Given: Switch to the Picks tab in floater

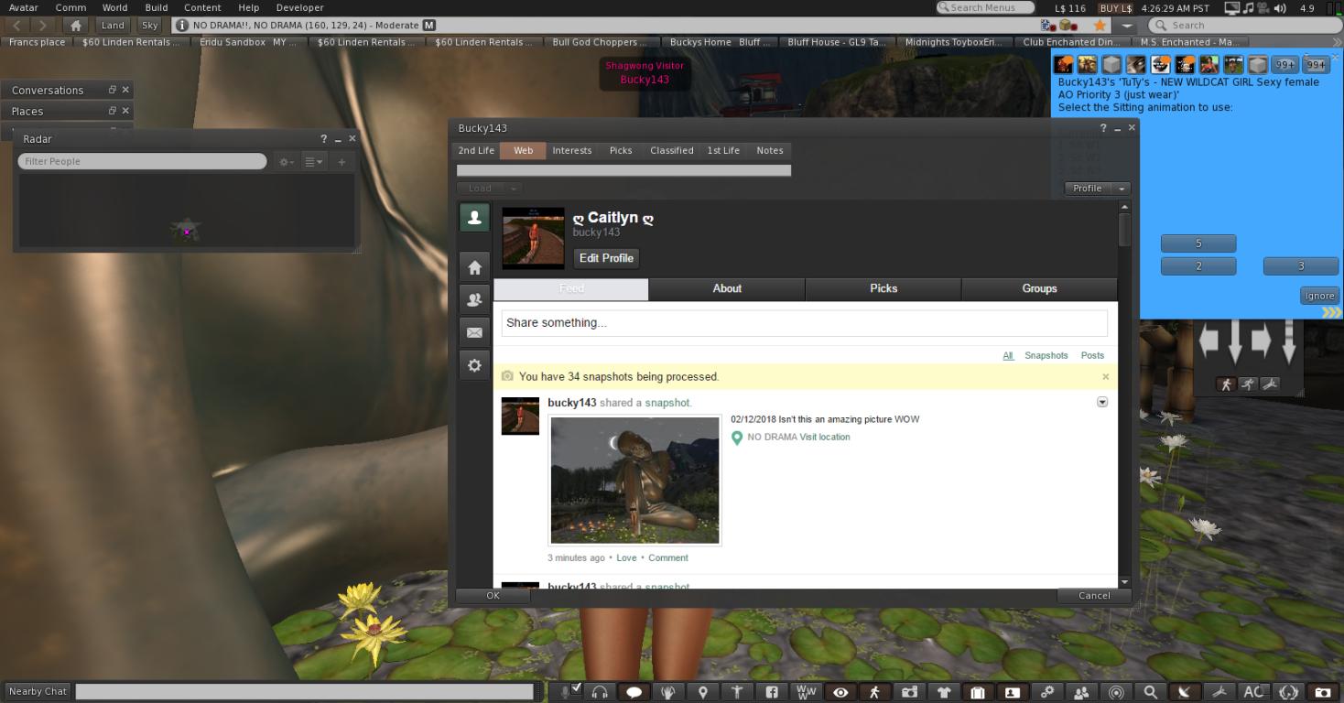Looking at the screenshot, I should (x=621, y=151).
